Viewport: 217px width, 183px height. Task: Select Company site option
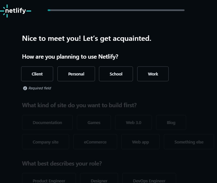pyautogui.click(x=46, y=142)
